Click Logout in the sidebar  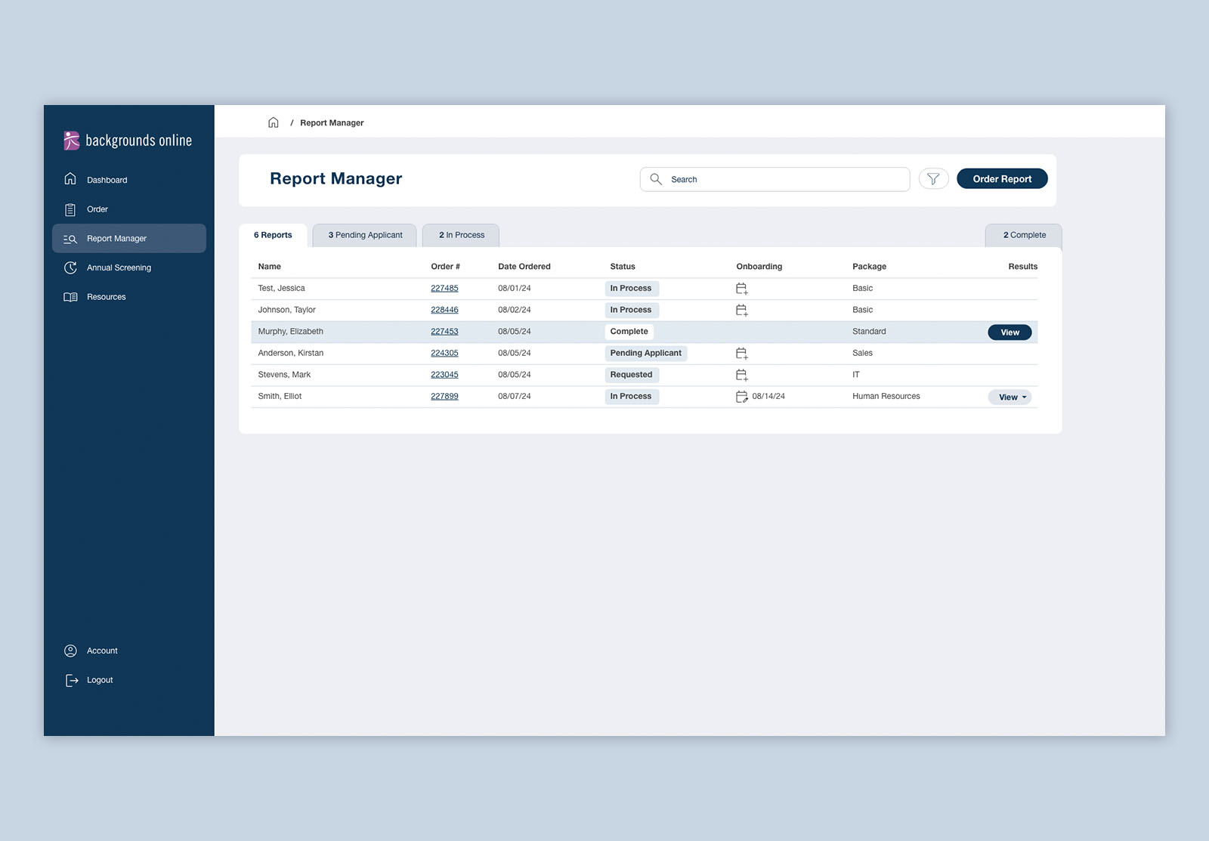click(99, 680)
